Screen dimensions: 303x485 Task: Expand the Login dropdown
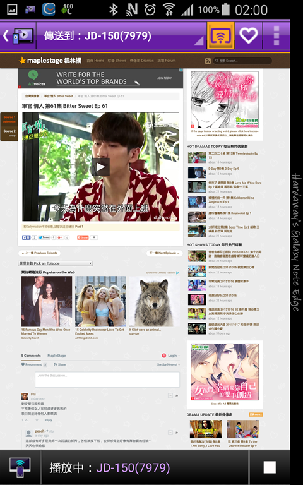[x=174, y=356]
